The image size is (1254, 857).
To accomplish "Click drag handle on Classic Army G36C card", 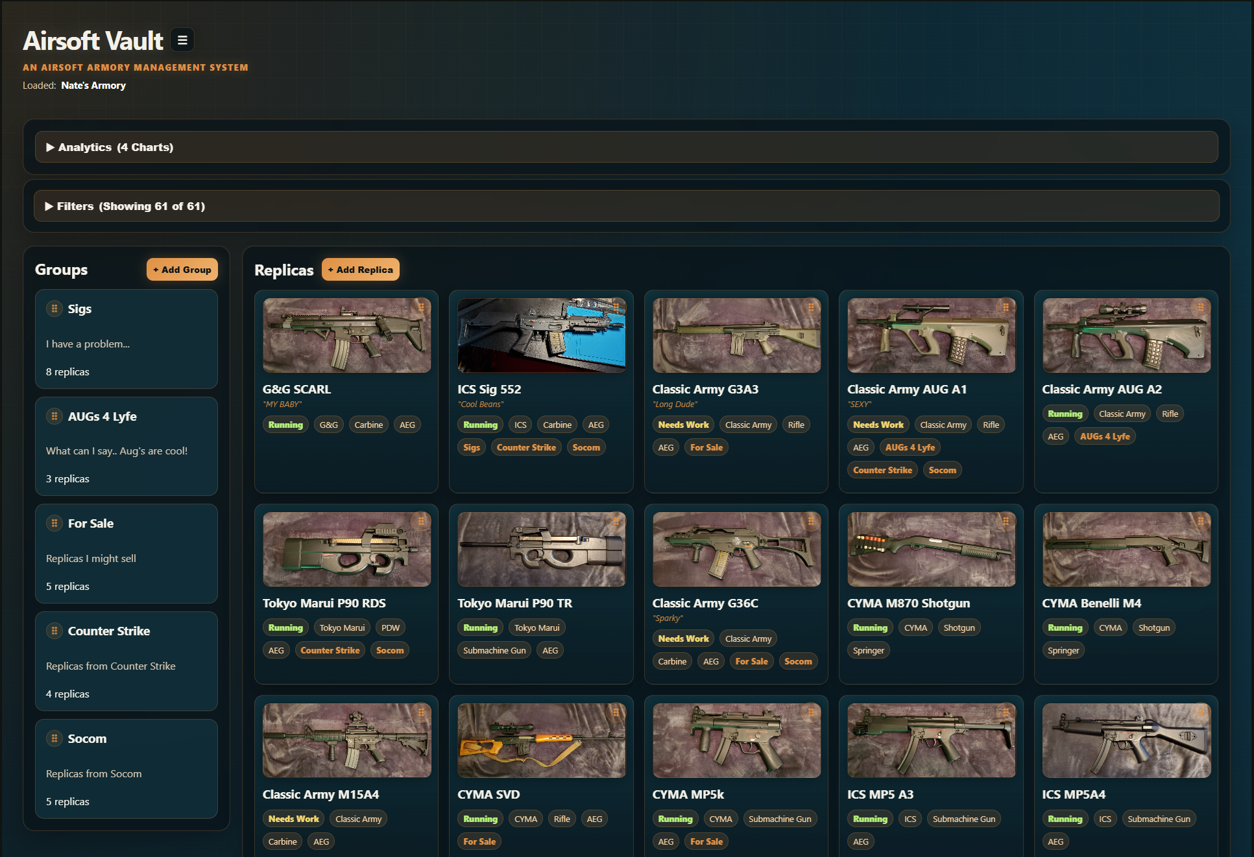I will click(x=811, y=521).
